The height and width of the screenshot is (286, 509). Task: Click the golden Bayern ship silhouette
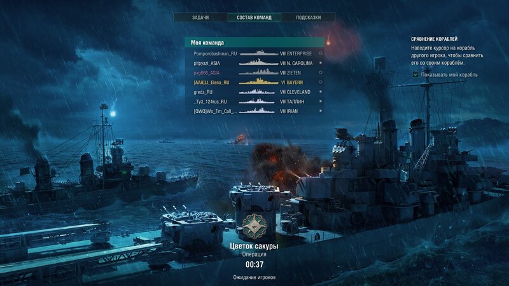tap(258, 82)
